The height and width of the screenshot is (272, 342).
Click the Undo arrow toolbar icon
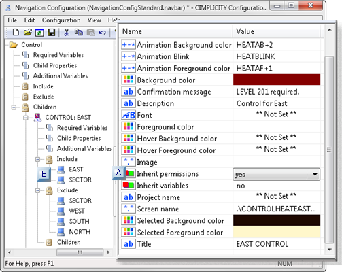pos(103,33)
